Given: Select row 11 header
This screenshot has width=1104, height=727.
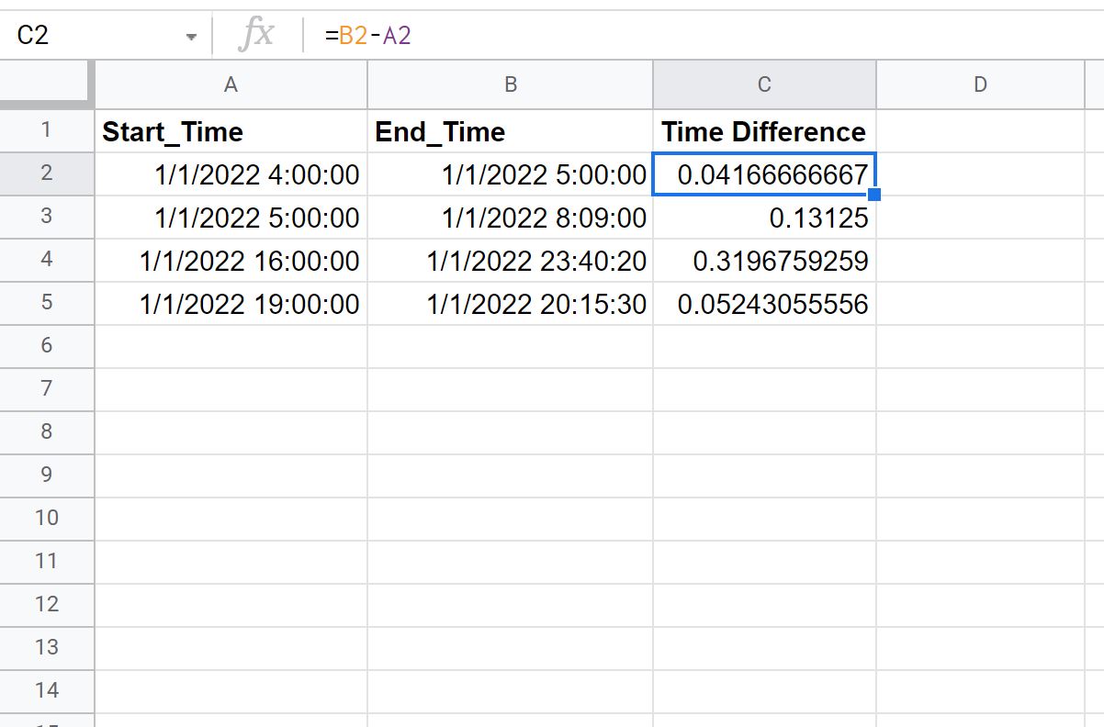Looking at the screenshot, I should click(x=47, y=562).
